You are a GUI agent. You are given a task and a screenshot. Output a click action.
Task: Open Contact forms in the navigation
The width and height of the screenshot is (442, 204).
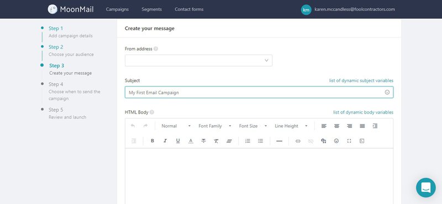click(189, 9)
